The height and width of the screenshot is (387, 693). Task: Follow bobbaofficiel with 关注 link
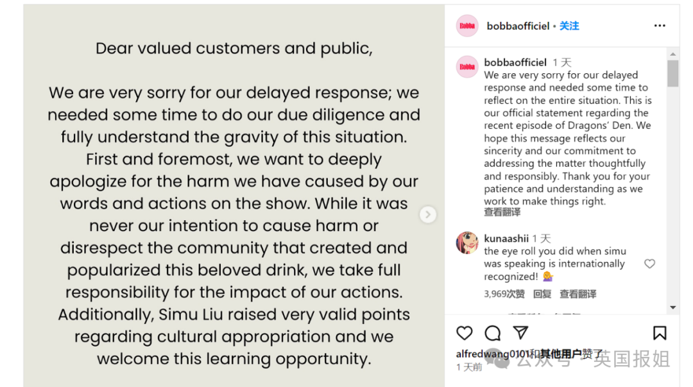pos(569,26)
